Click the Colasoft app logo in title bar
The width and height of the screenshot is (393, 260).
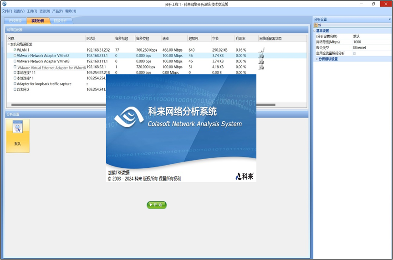[4, 4]
